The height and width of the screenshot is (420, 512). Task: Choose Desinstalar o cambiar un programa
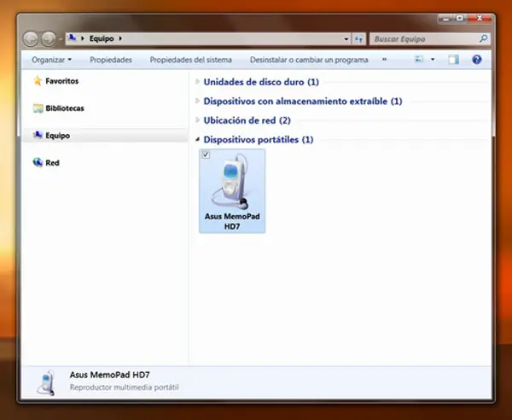309,60
